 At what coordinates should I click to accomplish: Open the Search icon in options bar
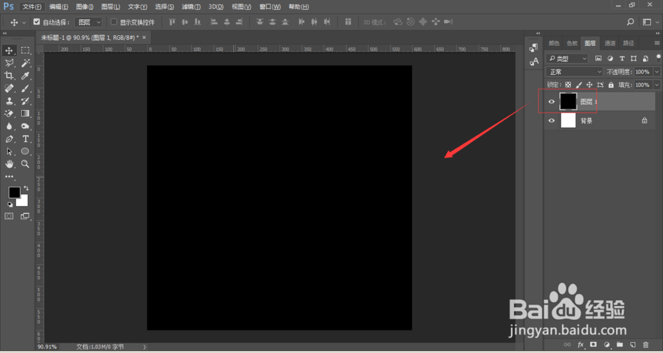click(631, 22)
